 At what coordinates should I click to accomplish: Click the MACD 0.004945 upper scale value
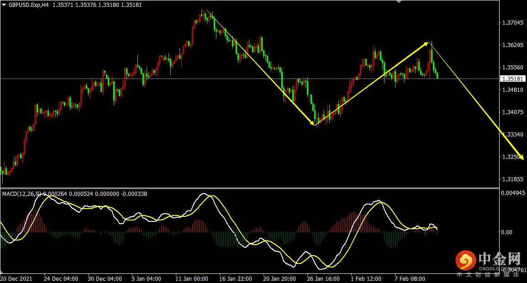[x=512, y=193]
